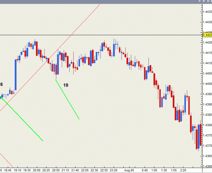
Task: Click the 1.4435 price axis label
Action: (x=207, y=12)
